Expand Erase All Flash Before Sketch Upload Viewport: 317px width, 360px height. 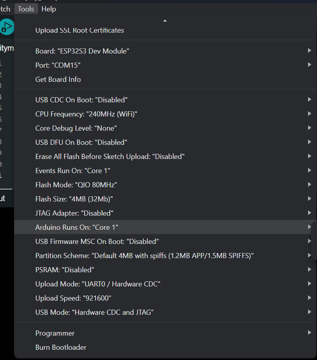165,157
